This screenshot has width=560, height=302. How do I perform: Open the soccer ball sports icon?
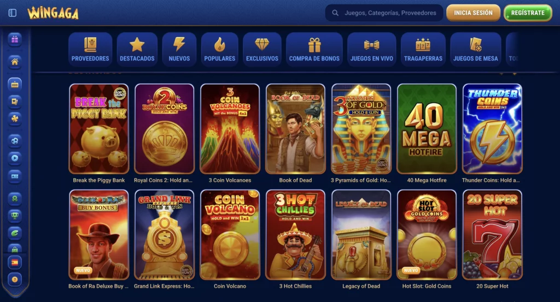click(15, 140)
